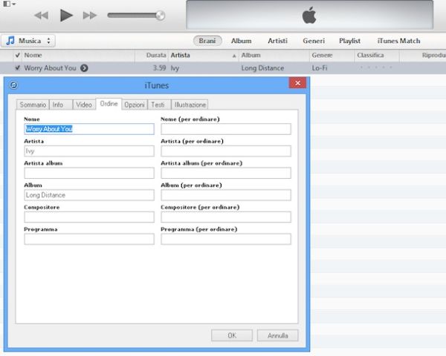Close the iTunes info dialog with red X
446x356 pixels.
297,84
